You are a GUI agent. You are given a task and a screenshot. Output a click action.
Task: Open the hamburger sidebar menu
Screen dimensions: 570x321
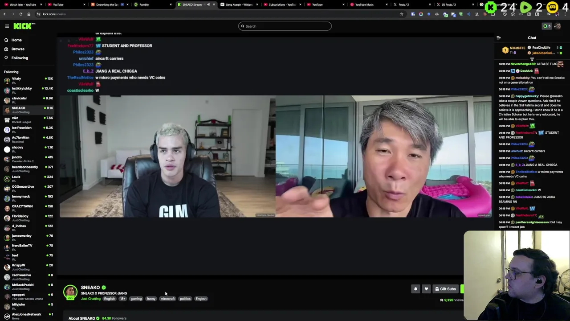pos(7,26)
